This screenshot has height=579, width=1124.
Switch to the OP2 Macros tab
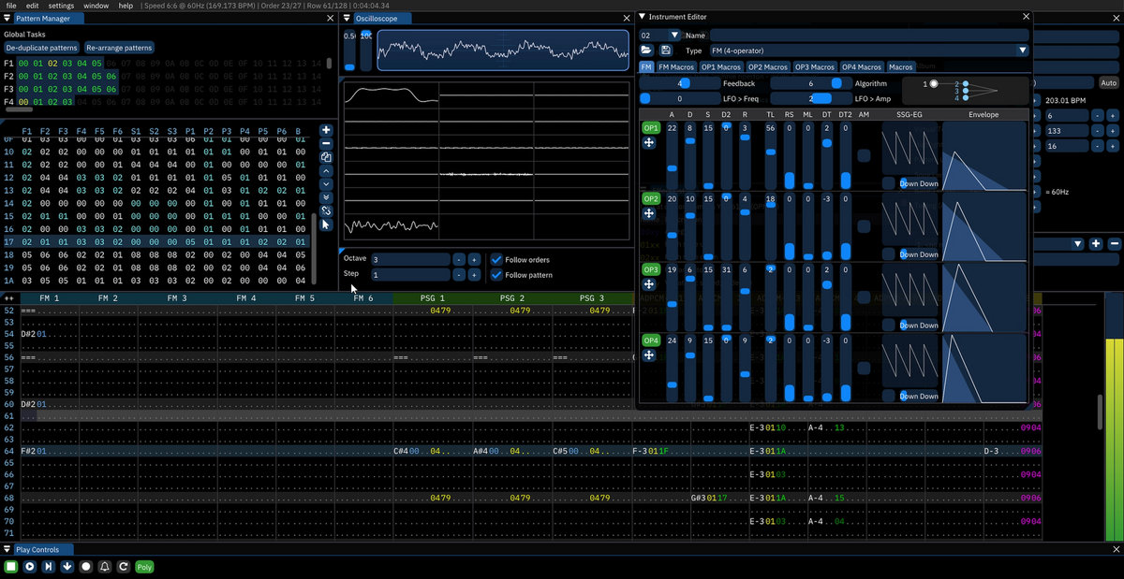point(768,67)
